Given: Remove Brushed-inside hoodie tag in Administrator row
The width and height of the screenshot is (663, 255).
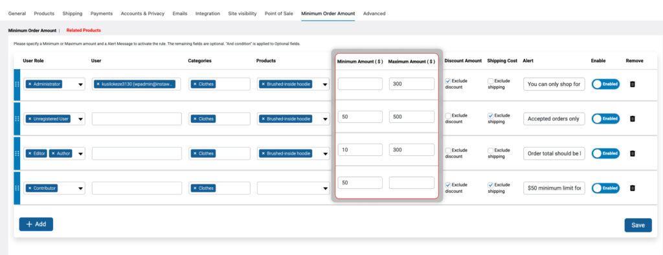Looking at the screenshot, I should (264, 84).
